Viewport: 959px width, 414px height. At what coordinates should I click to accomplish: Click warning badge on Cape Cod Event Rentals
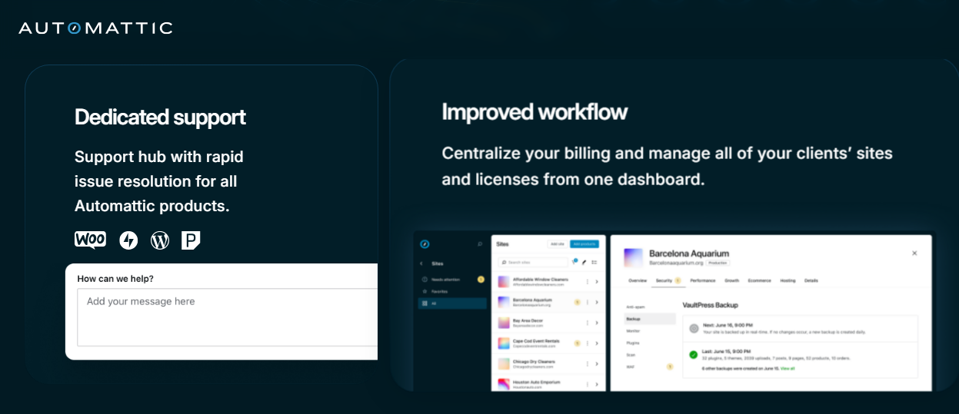pyautogui.click(x=577, y=343)
